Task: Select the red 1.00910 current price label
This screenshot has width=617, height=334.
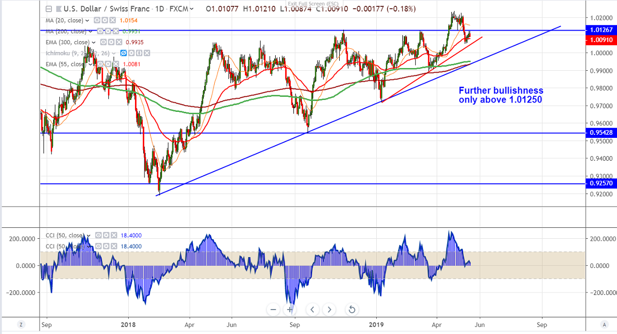Action: pos(601,40)
